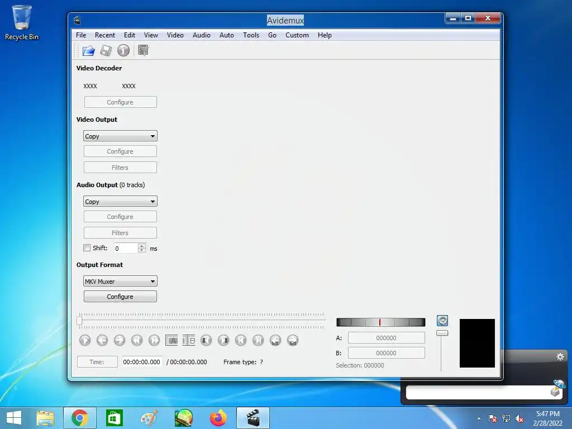Click the volume slider handle

[442, 333]
